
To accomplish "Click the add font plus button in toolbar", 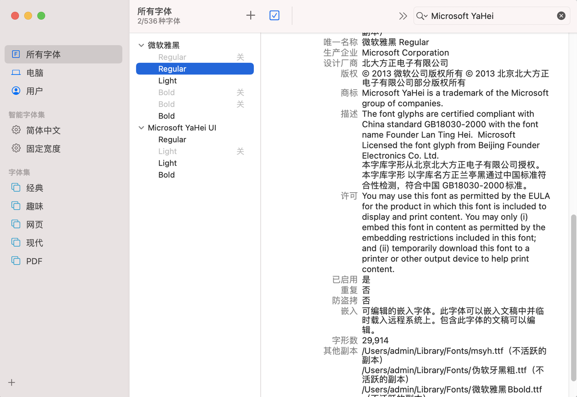I will click(251, 15).
